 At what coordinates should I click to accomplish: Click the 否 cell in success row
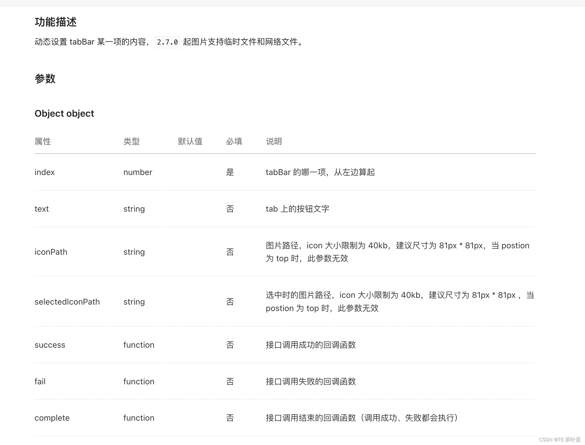tap(230, 345)
